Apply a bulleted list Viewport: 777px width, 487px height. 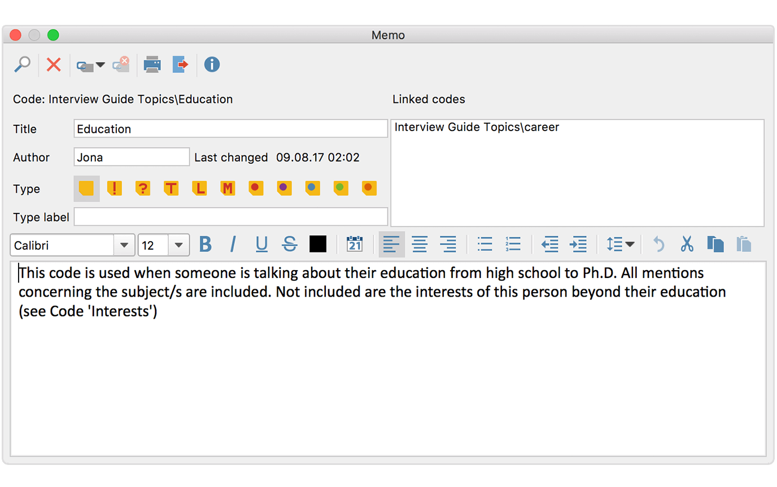coord(484,245)
